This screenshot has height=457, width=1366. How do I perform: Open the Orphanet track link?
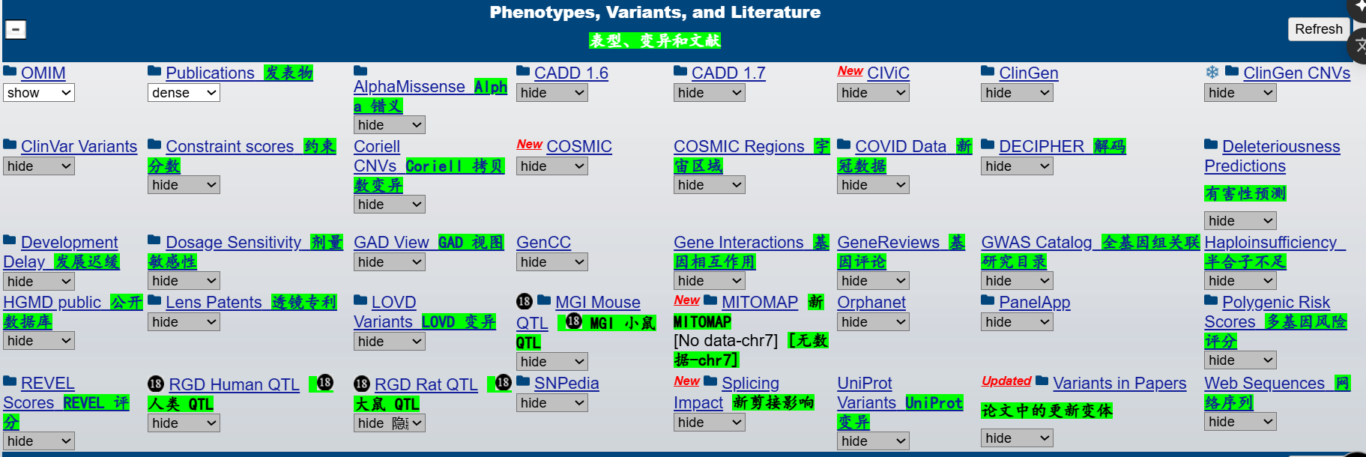(x=871, y=303)
